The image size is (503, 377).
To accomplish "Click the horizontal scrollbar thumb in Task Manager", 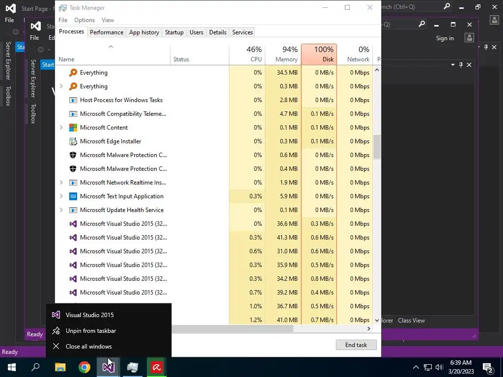I will pos(232,328).
